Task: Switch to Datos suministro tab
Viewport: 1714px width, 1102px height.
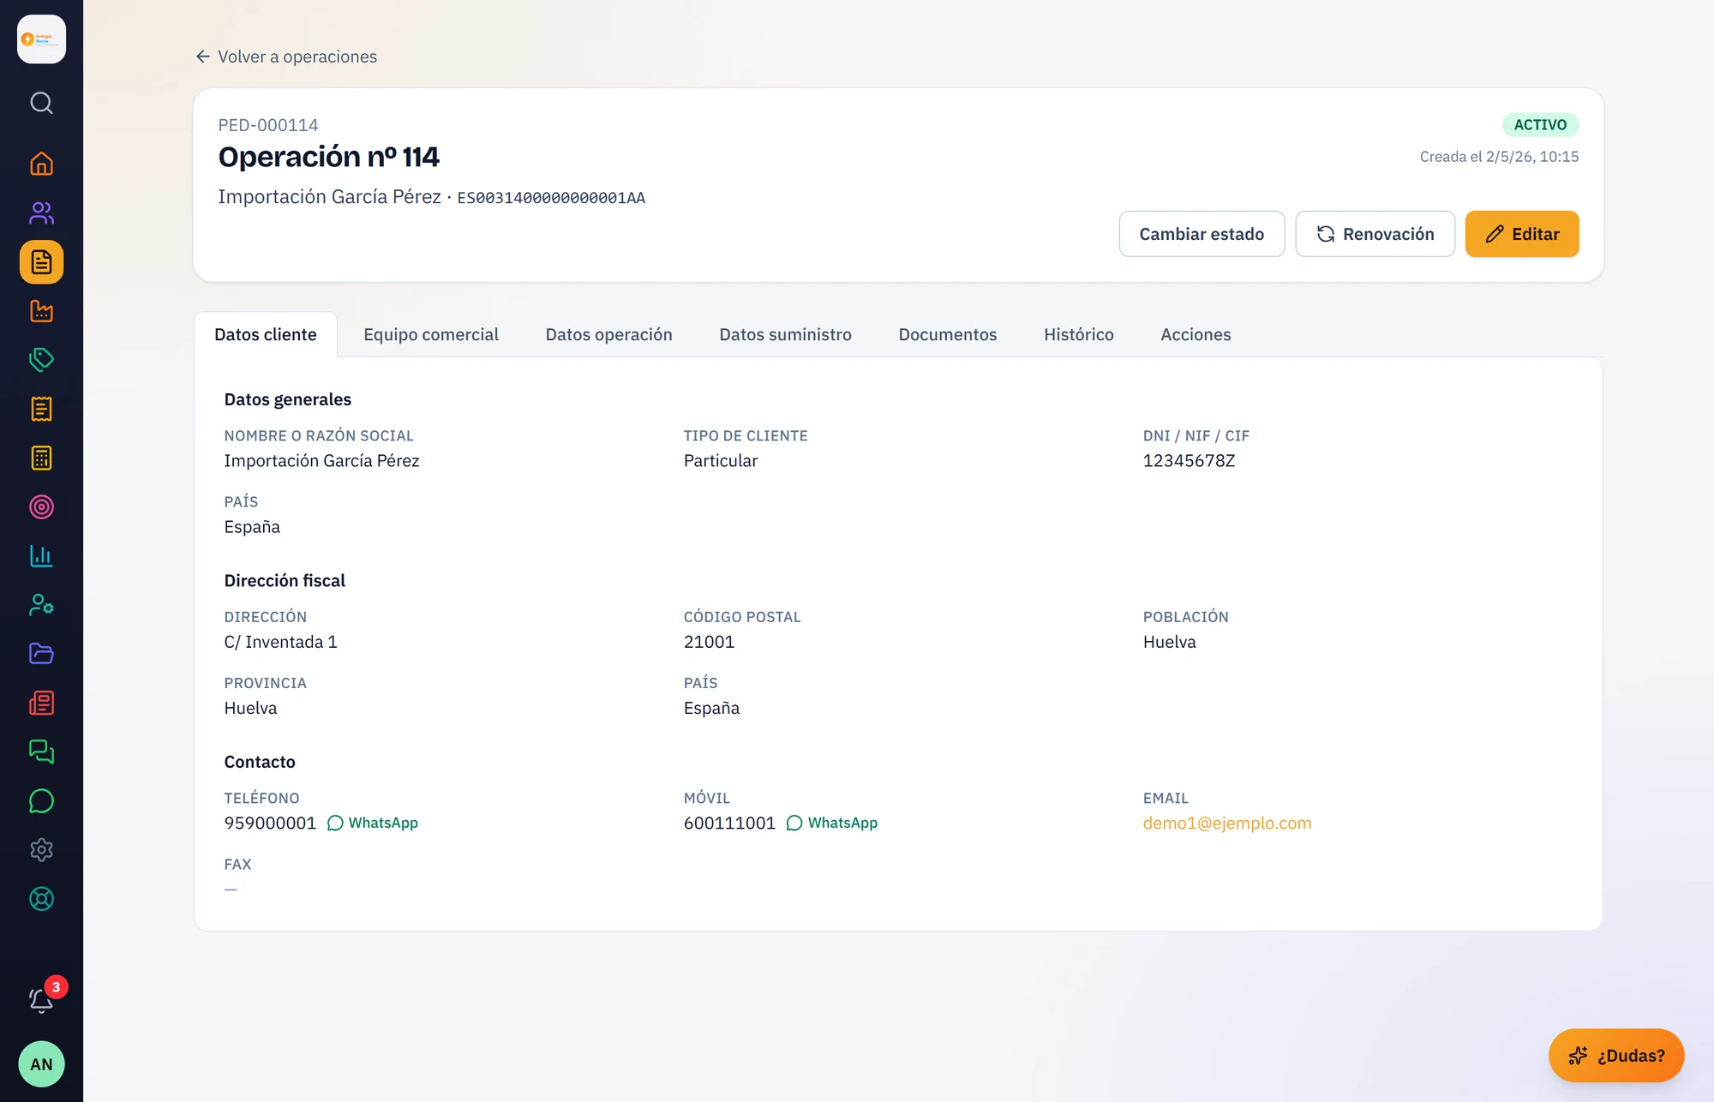Action: (786, 334)
